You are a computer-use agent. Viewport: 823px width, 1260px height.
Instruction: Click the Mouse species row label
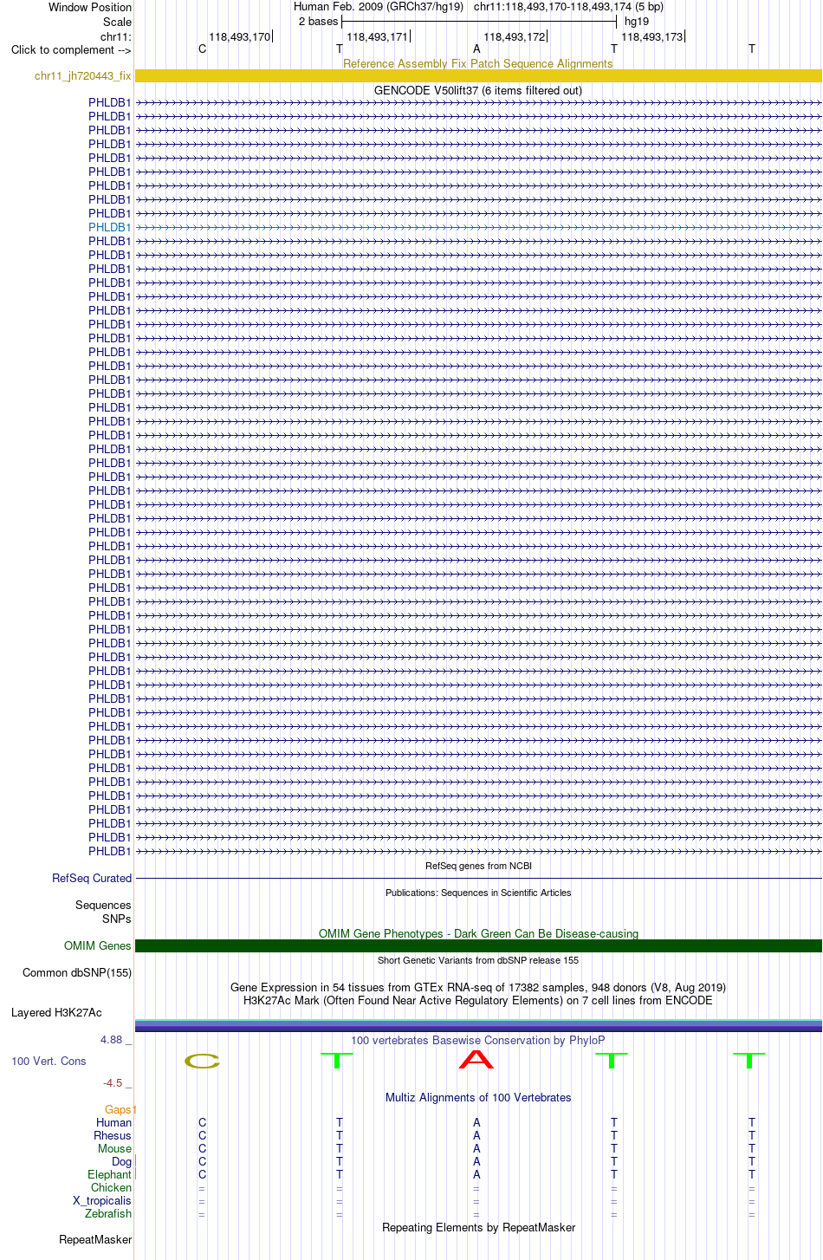click(x=114, y=1148)
